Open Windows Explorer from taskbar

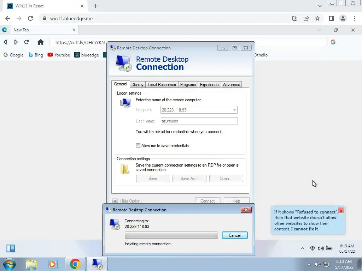click(31, 264)
